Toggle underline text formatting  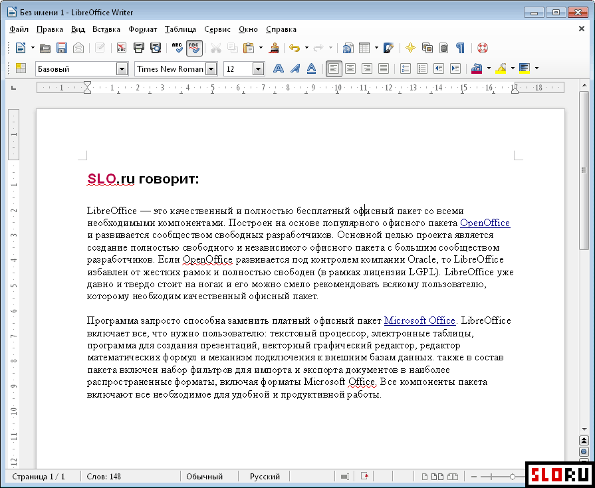coord(311,68)
